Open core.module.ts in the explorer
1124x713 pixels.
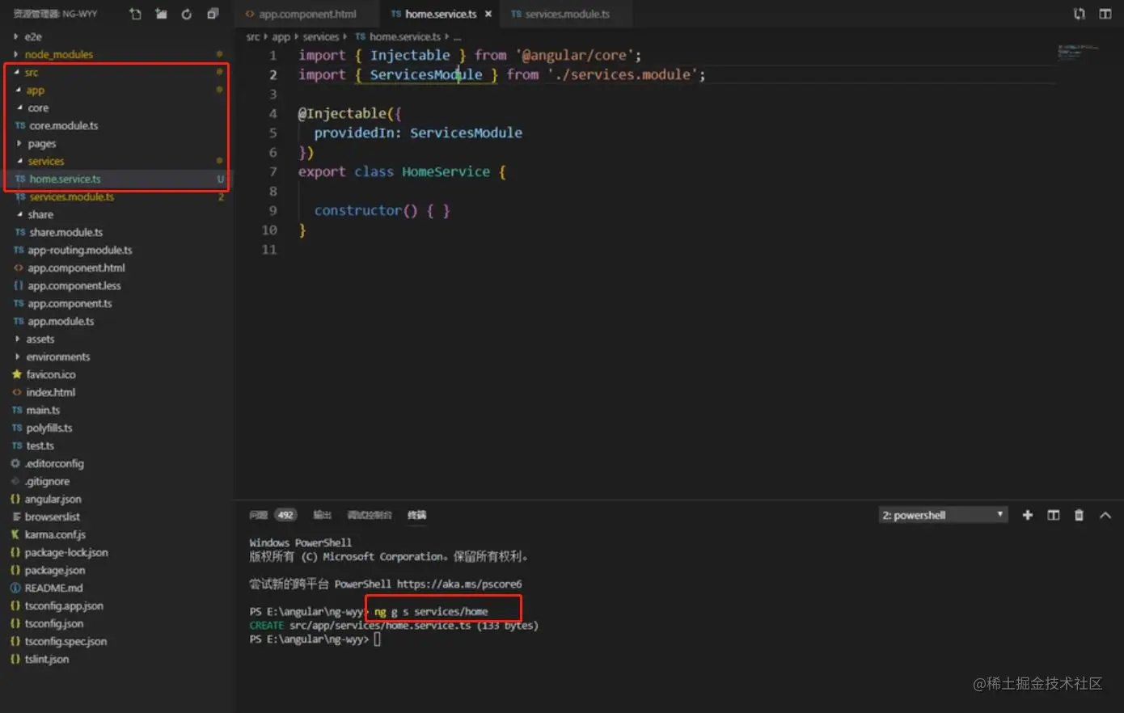pyautogui.click(x=63, y=125)
